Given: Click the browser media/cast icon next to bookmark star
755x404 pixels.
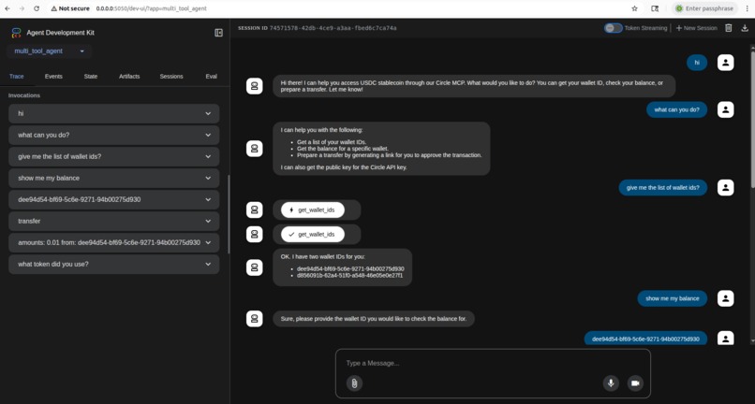Looking at the screenshot, I should click(655, 8).
